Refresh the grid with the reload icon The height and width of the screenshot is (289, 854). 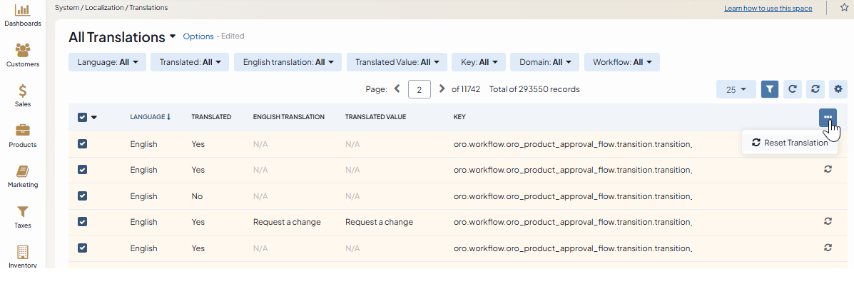[x=792, y=89]
